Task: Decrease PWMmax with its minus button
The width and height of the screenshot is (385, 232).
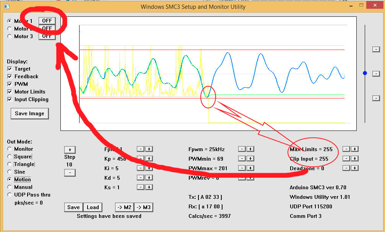Action: 242,168
